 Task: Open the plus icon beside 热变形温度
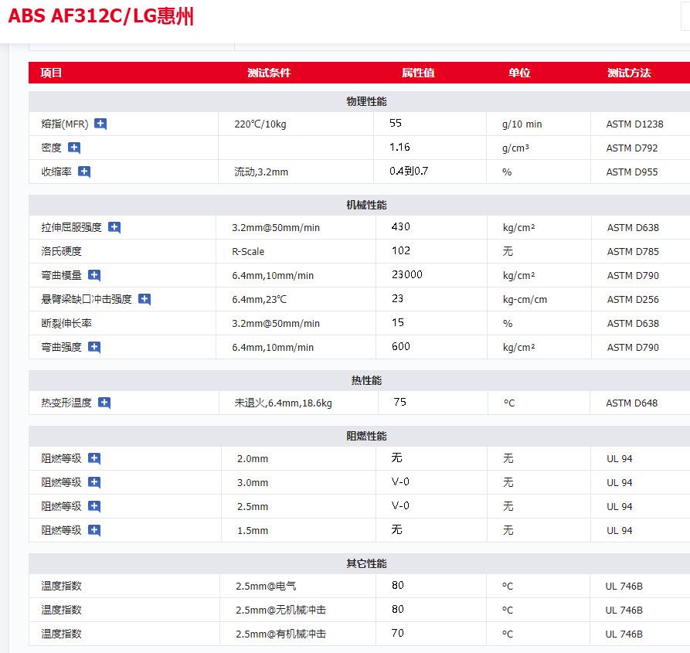(104, 403)
